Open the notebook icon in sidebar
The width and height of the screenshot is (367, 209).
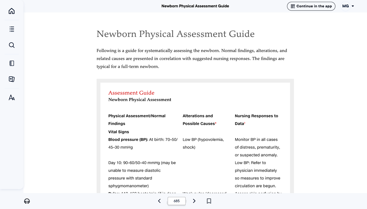pos(11,63)
